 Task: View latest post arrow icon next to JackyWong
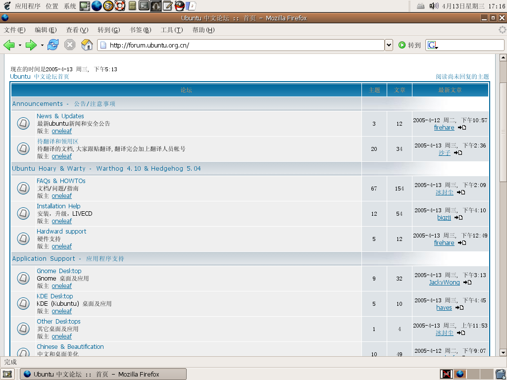click(467, 283)
